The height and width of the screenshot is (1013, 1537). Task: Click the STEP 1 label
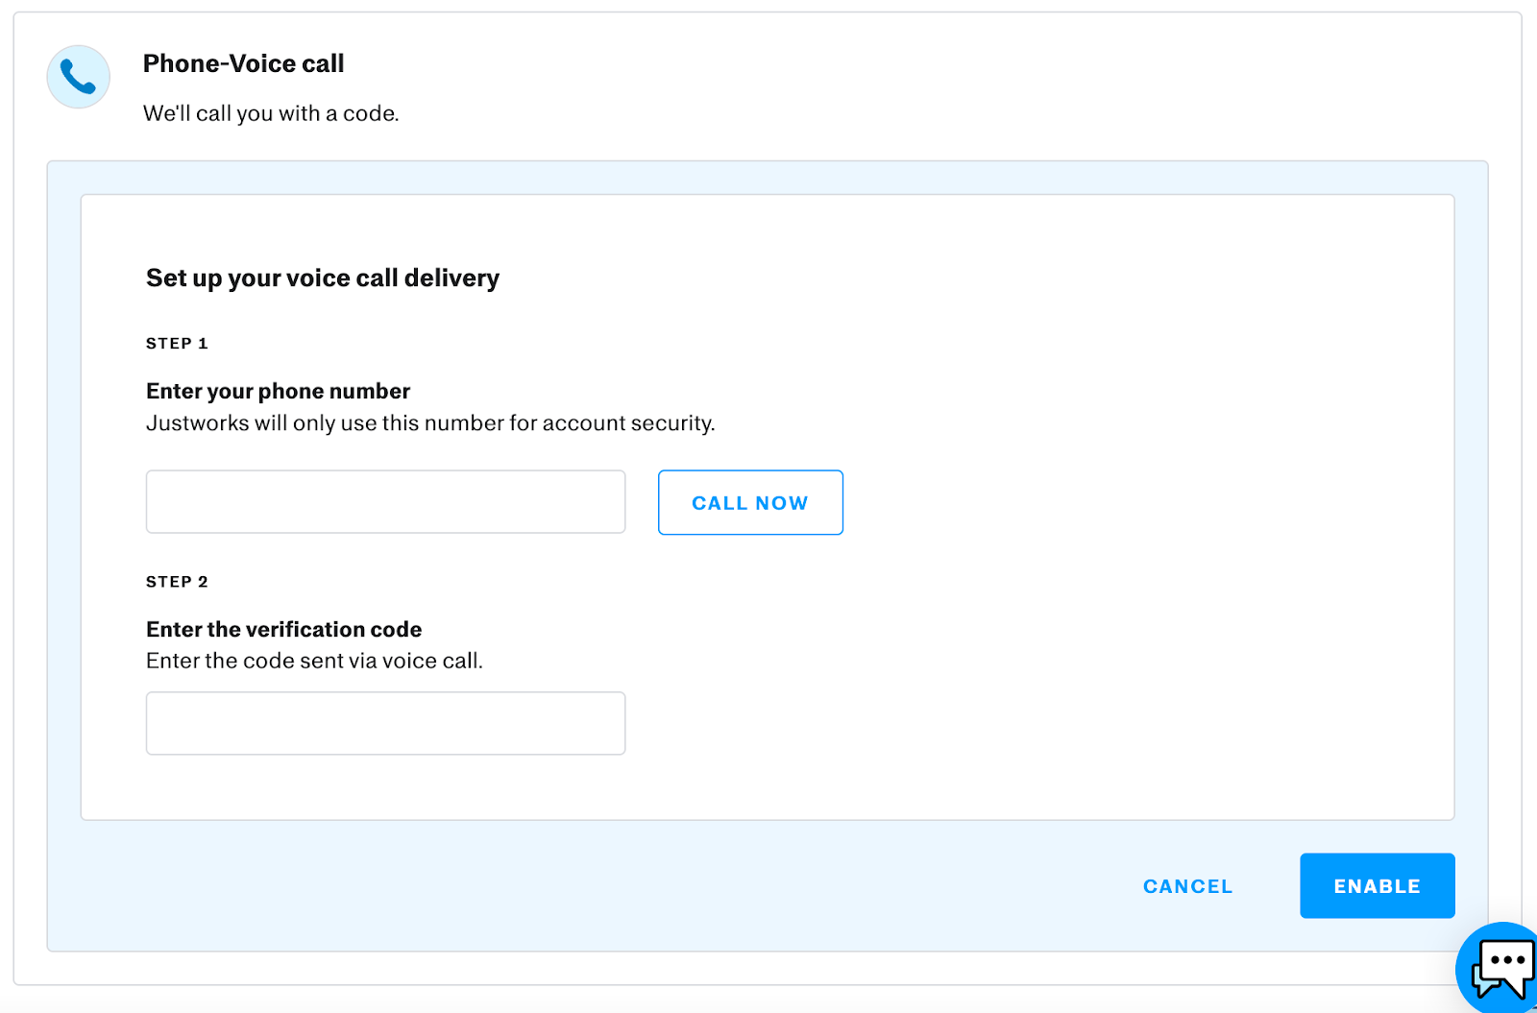pos(177,343)
